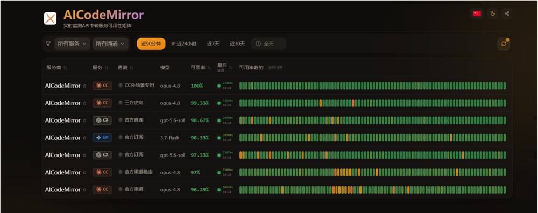Click the 98.33% availability value
The height and width of the screenshot is (213, 538).
coord(200,138)
